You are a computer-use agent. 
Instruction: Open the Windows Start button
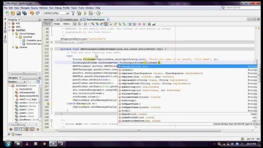[8, 143]
